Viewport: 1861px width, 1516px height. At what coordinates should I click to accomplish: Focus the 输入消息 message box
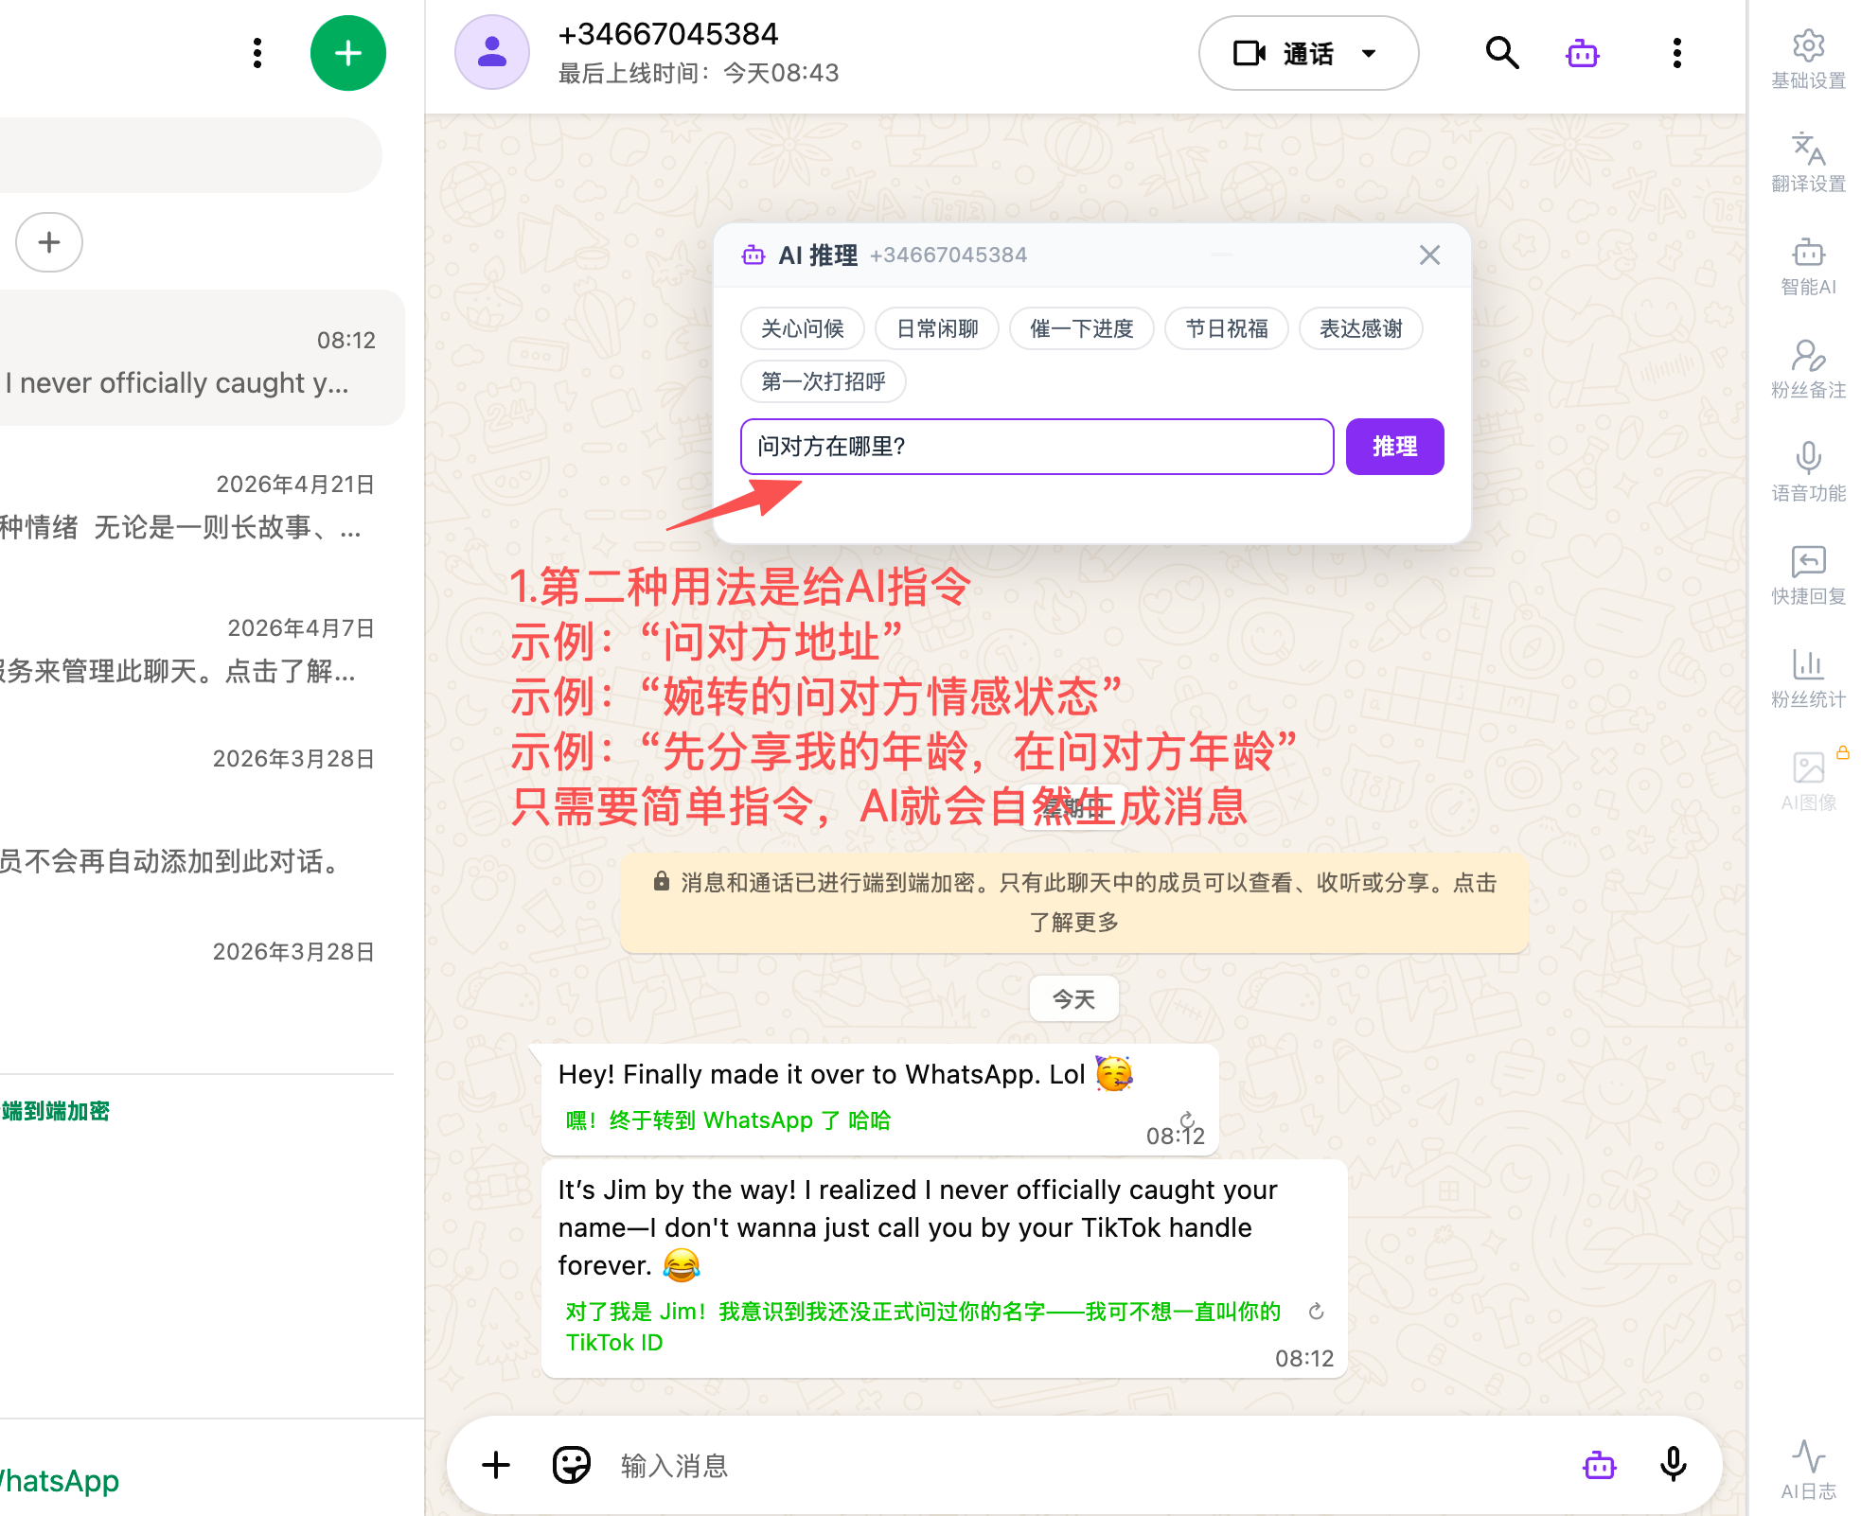pyautogui.click(x=1089, y=1465)
